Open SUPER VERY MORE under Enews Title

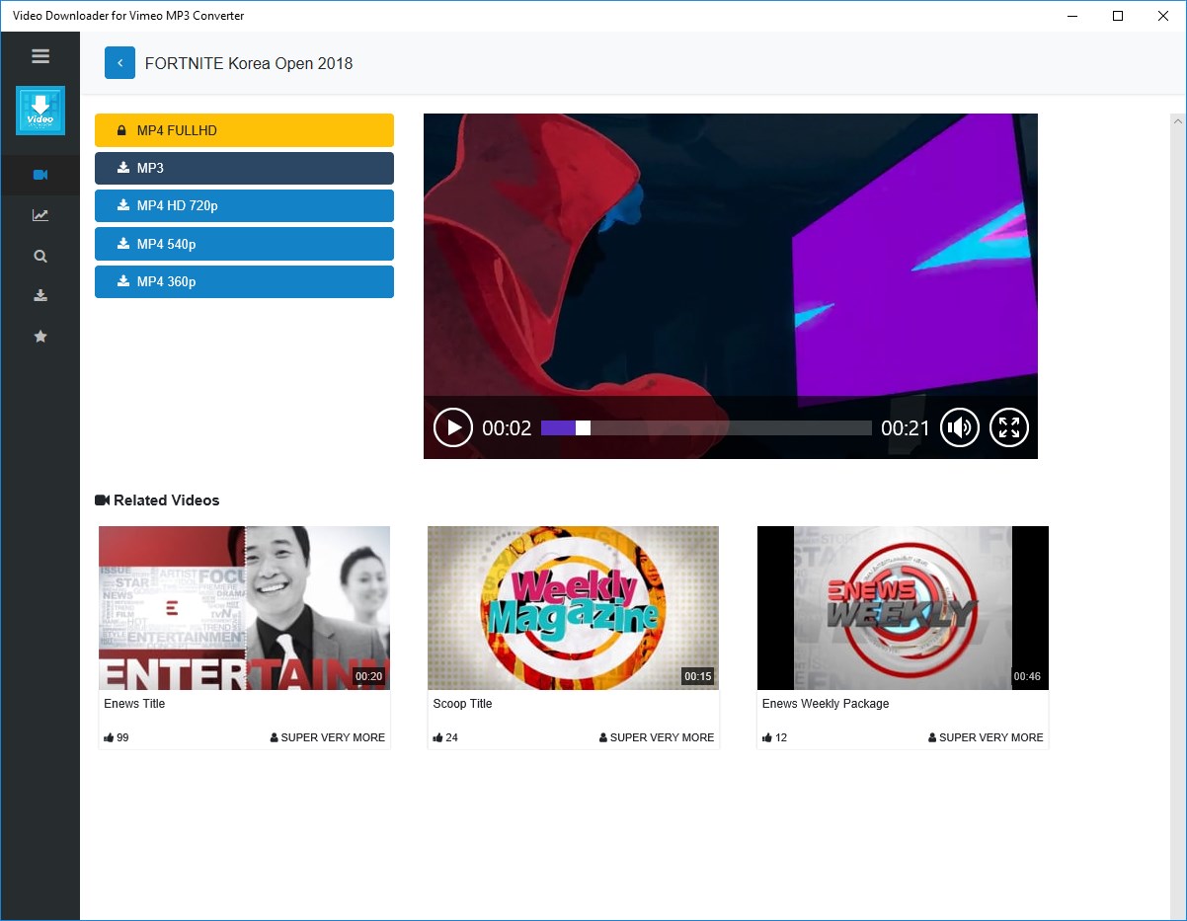pyautogui.click(x=328, y=737)
